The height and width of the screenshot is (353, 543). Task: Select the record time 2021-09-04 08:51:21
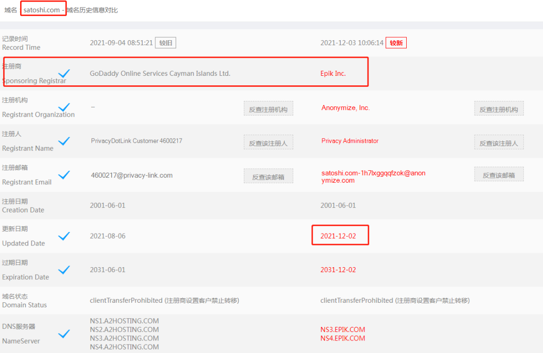121,43
